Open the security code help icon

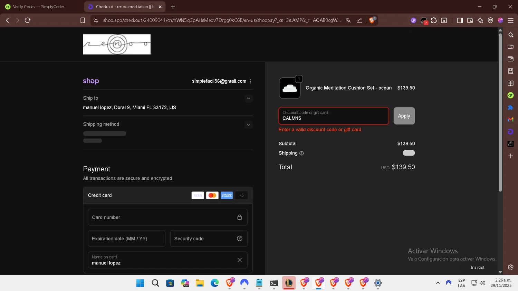click(240, 239)
